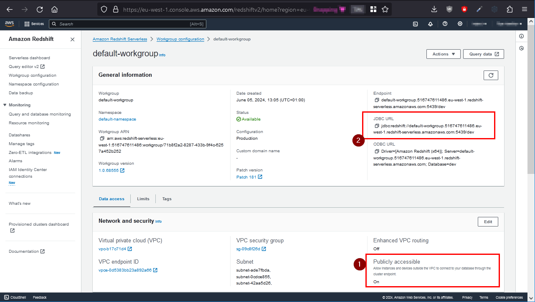535x302 pixels.
Task: Click the Query data button
Action: [x=484, y=54]
